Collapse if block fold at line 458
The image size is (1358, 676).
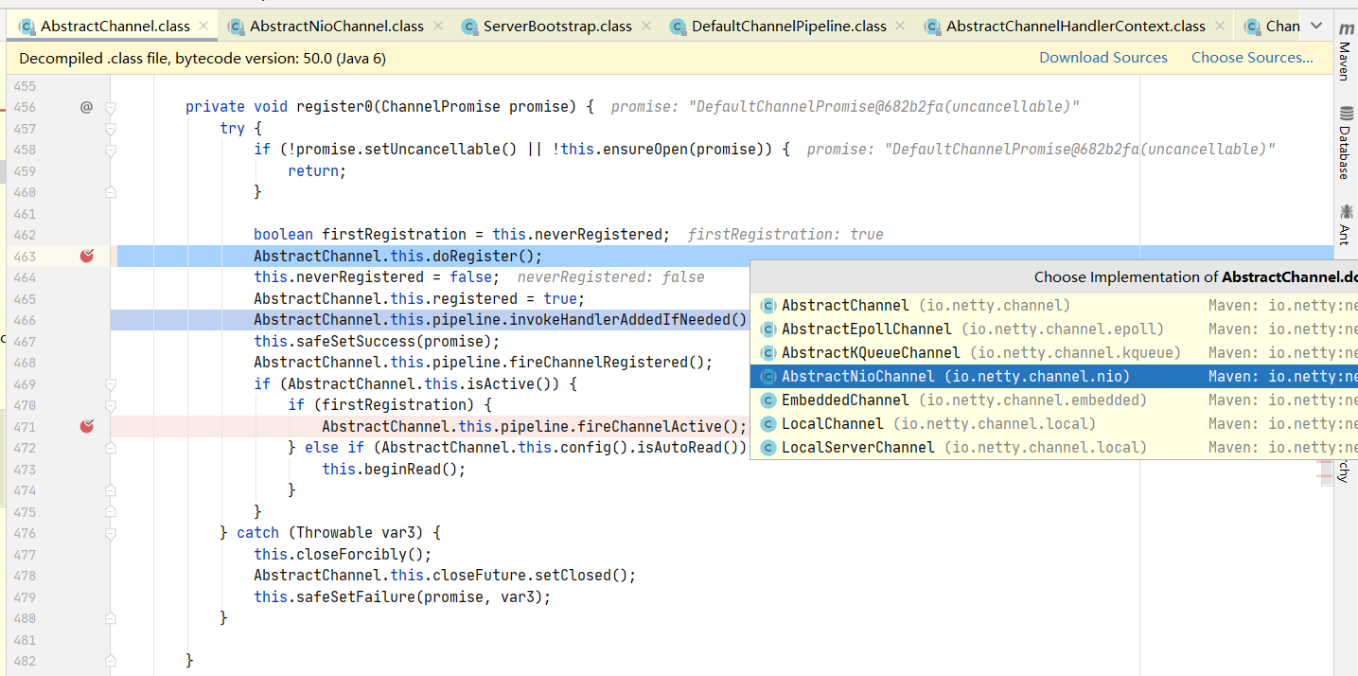(x=111, y=150)
